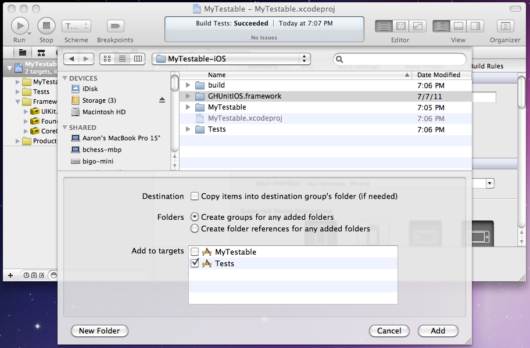Select Create folder references for added folders
530x348 pixels.
pyautogui.click(x=194, y=229)
